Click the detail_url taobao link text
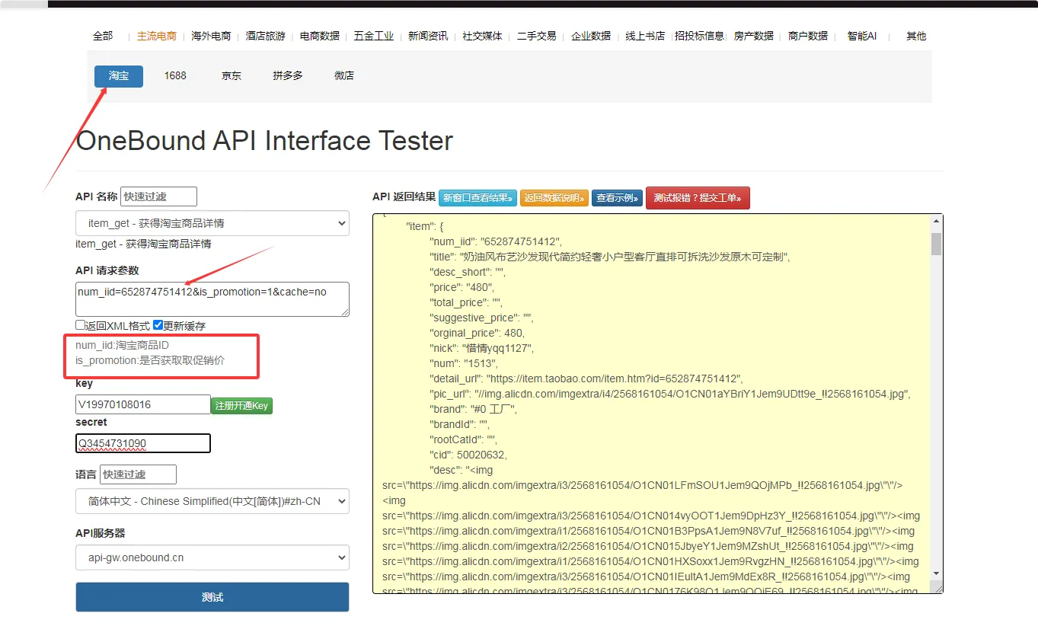 tap(614, 378)
